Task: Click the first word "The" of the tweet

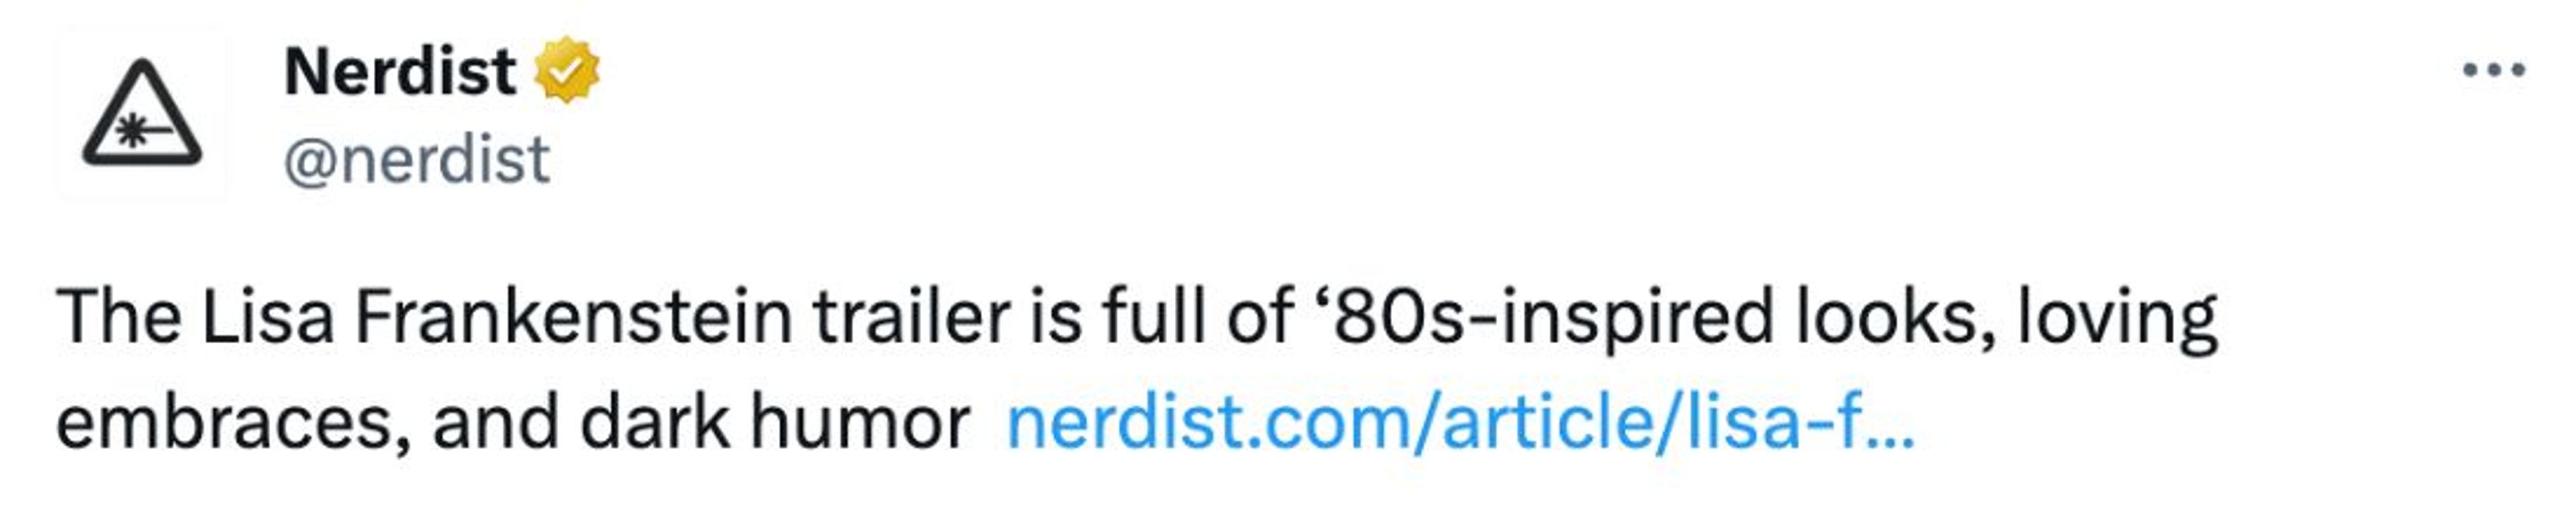Action: tap(118, 318)
